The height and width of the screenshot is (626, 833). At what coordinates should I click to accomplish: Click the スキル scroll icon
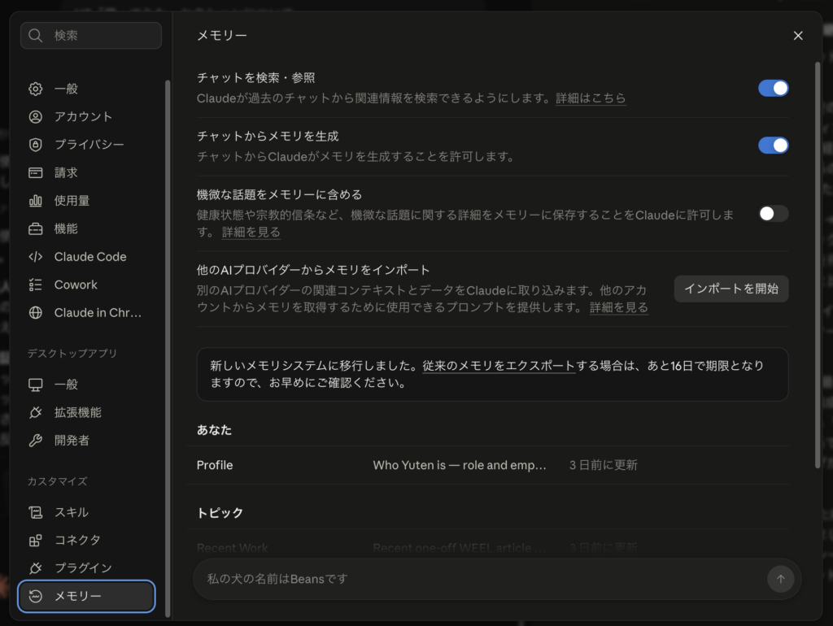pyautogui.click(x=36, y=512)
